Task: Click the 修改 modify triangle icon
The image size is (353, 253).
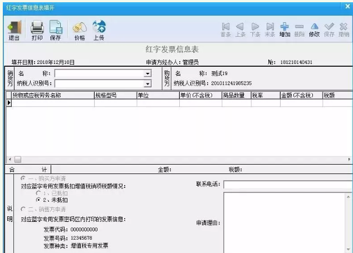Action: 315,28
